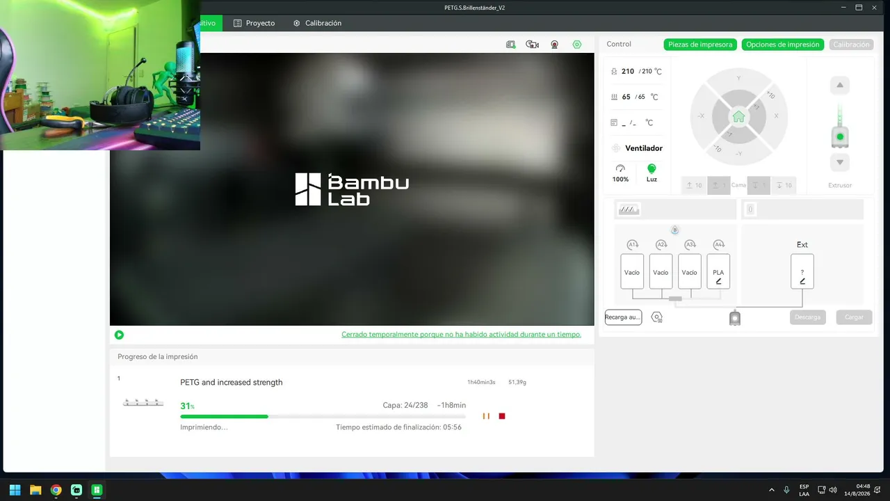The image size is (890, 501).
Task: Select the Vacío slot under A2
Action: (x=661, y=271)
